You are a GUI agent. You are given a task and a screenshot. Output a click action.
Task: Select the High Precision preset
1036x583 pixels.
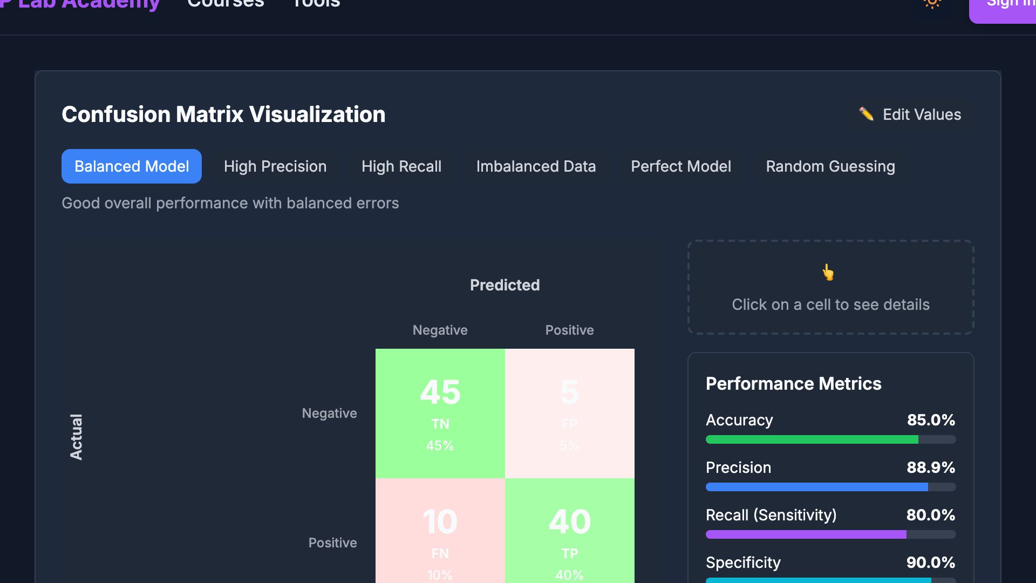(x=275, y=166)
